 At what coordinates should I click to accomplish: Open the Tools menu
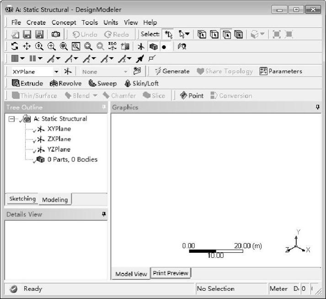click(x=90, y=22)
